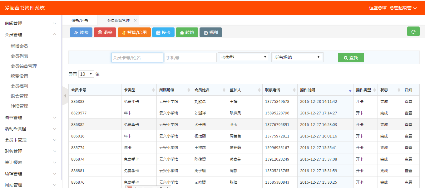Open the 卡类型 dropdown filter
Screen dimensions: 425x188
[x=244, y=57]
